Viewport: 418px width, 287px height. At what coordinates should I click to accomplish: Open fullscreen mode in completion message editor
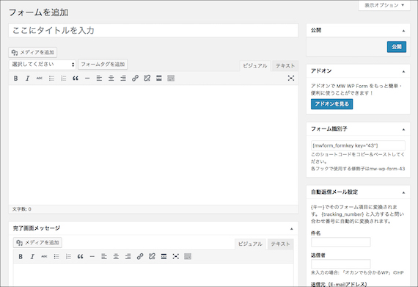176,257
